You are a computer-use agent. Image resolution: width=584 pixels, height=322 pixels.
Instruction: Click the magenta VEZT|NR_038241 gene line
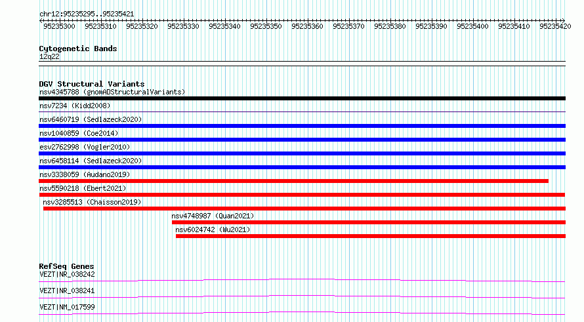[302, 296]
